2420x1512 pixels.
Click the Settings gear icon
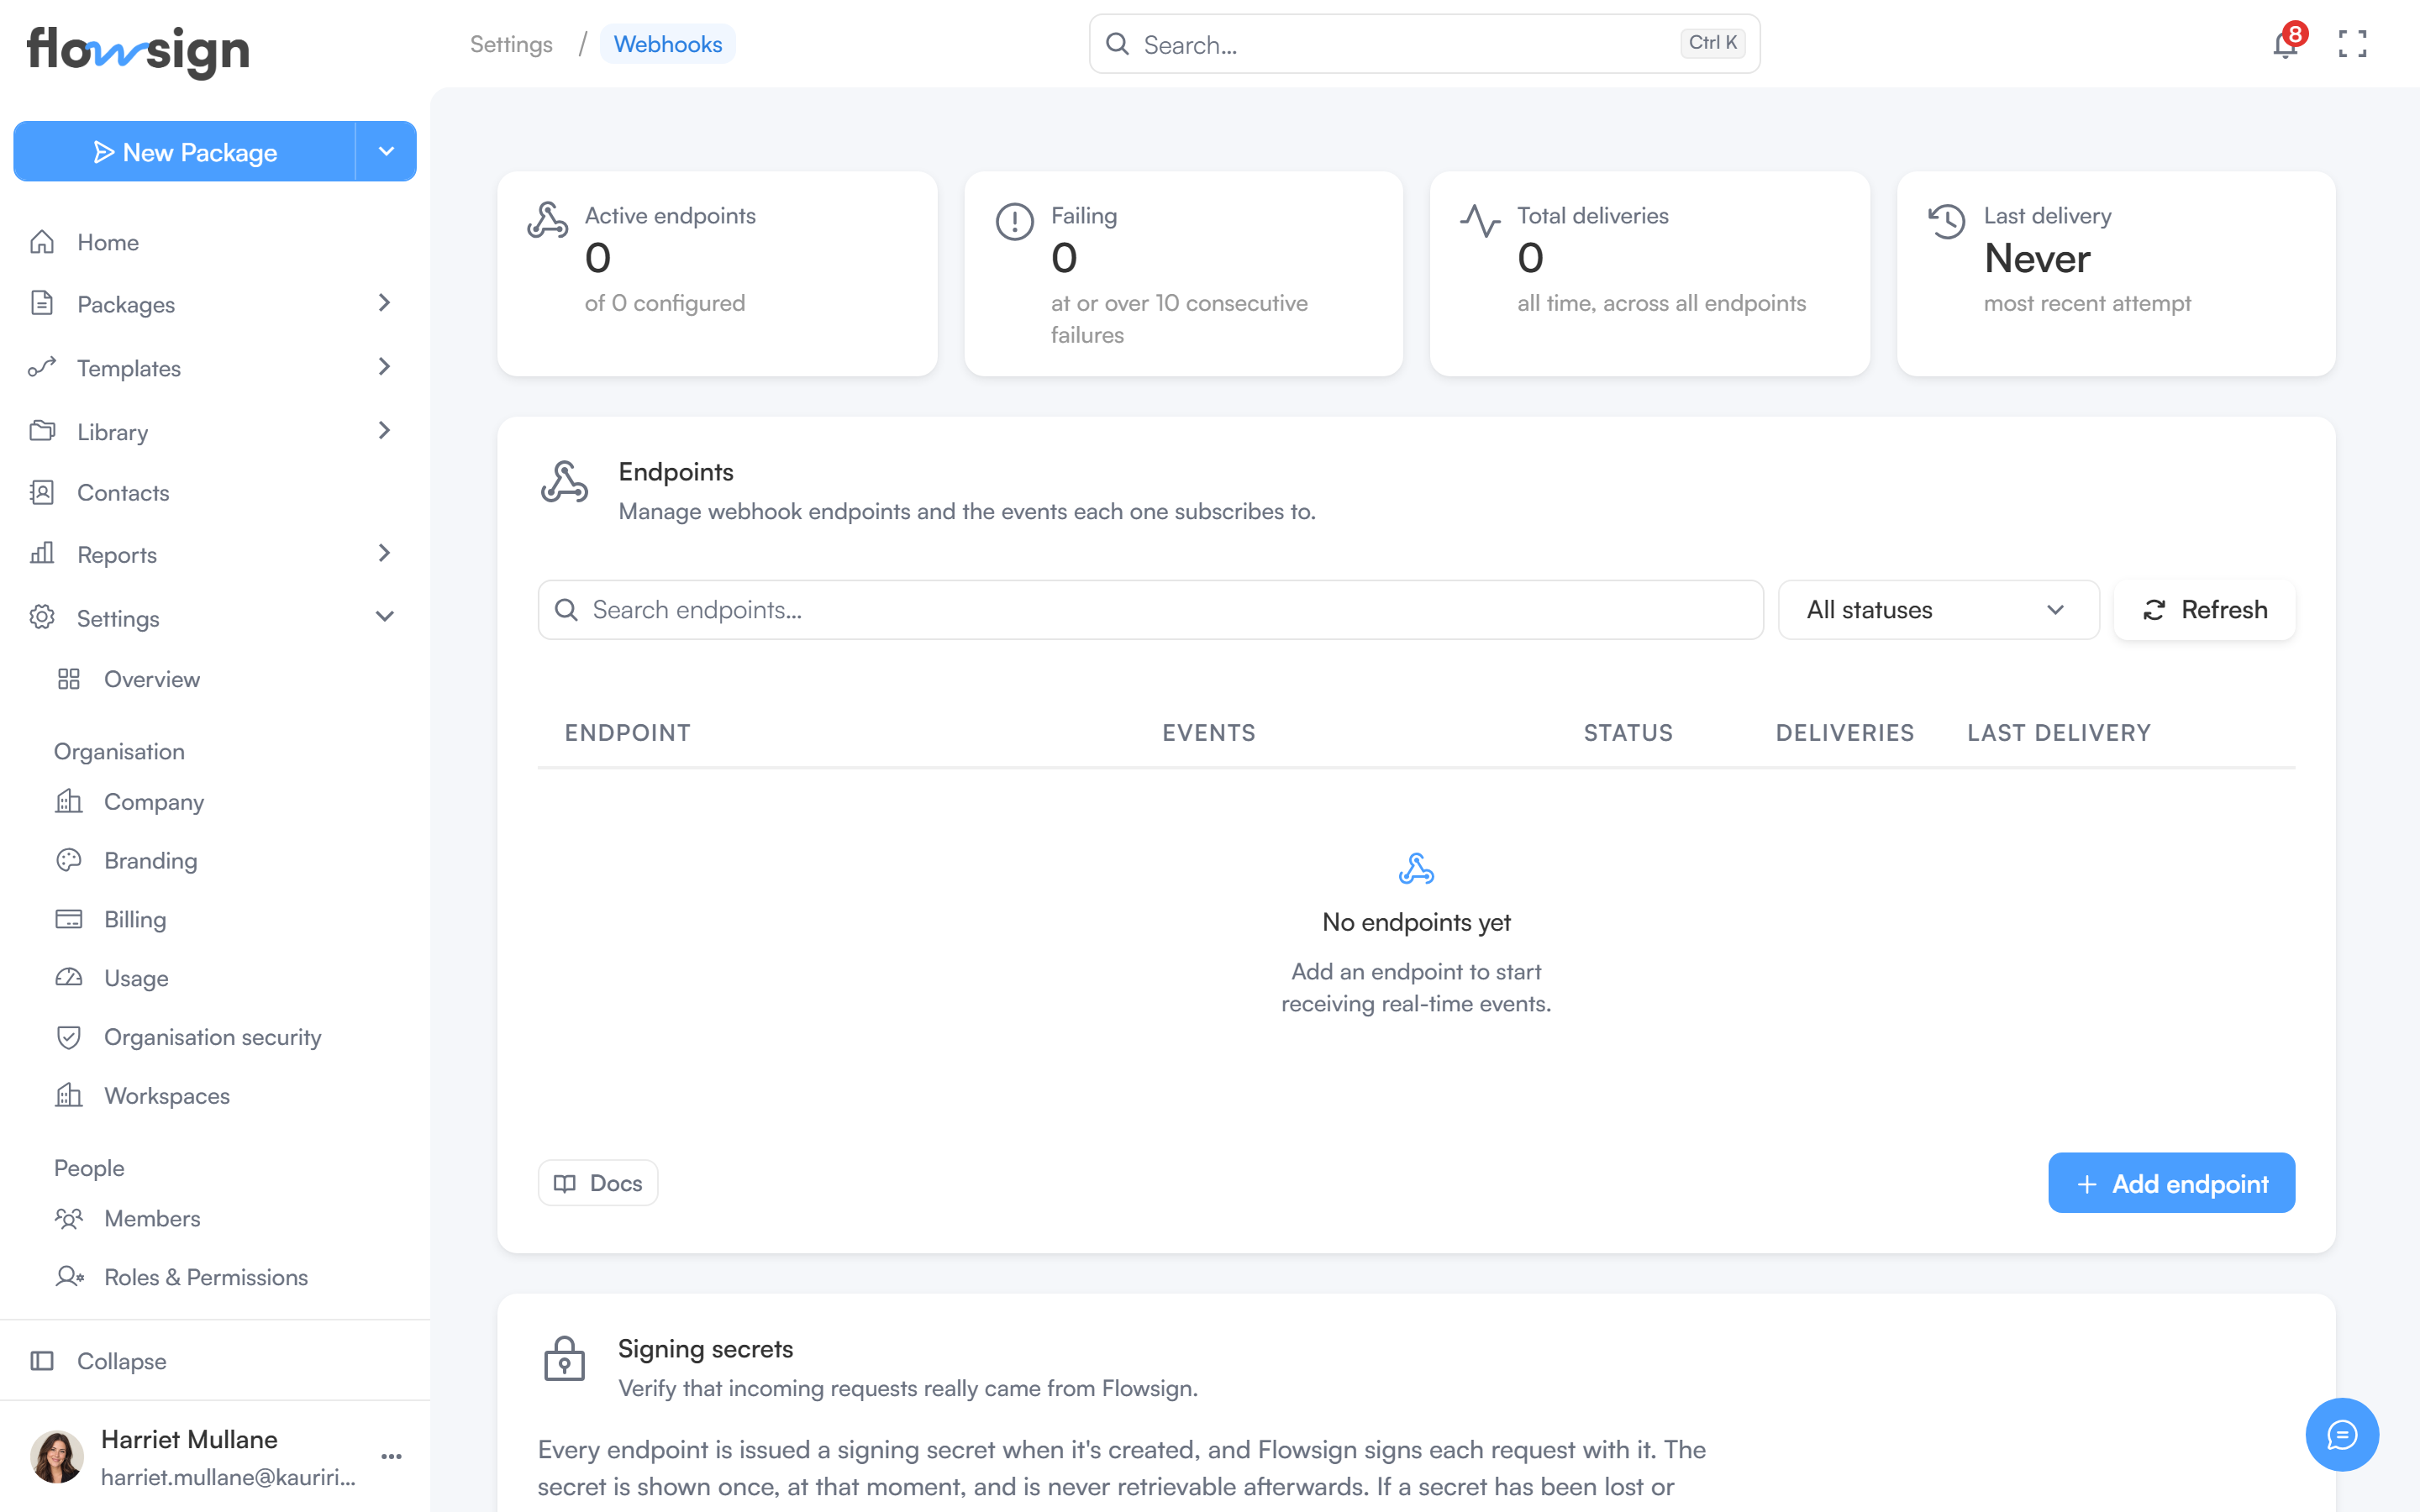pos(42,617)
